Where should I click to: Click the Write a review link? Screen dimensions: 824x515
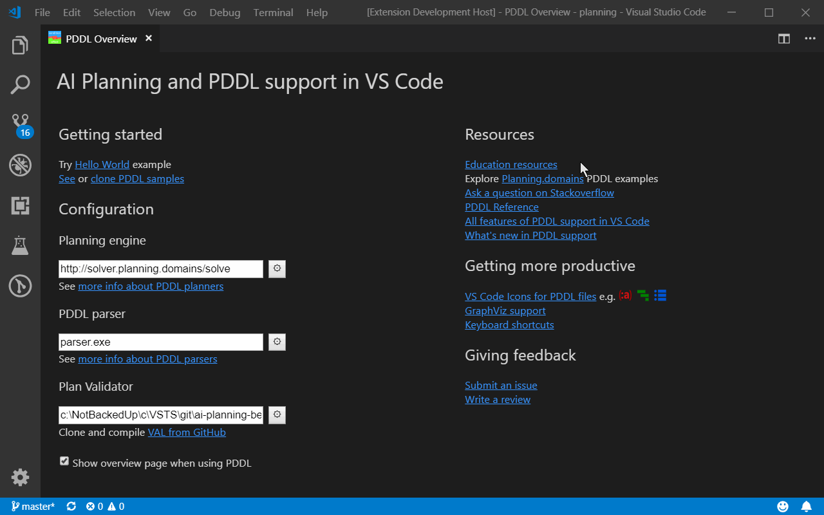tap(498, 399)
